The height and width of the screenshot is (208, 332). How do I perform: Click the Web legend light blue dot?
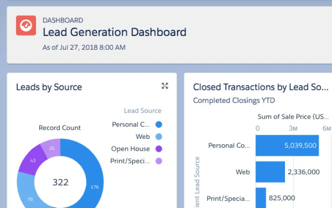tap(159, 137)
